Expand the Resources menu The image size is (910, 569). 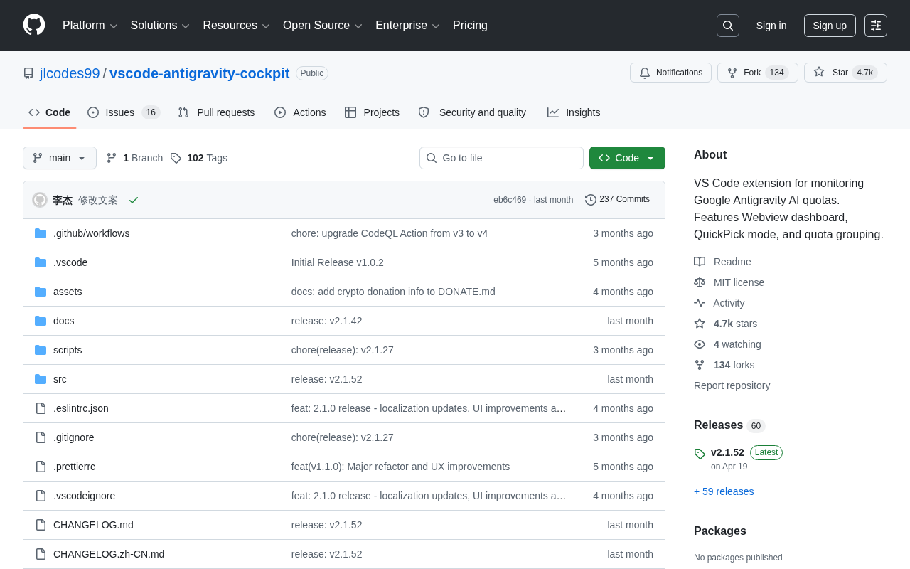click(x=237, y=26)
